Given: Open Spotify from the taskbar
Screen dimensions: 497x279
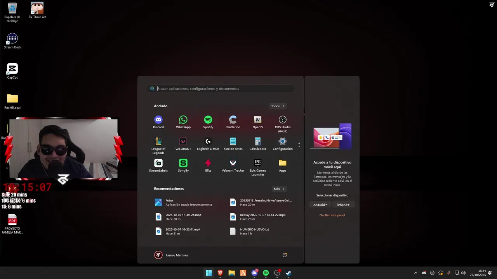Looking at the screenshot, I should pyautogui.click(x=266, y=273).
